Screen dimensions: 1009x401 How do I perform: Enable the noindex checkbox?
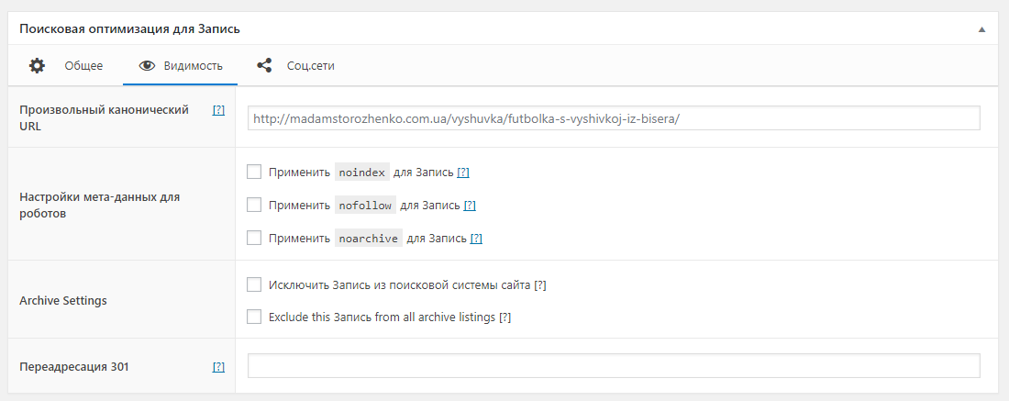coord(254,172)
